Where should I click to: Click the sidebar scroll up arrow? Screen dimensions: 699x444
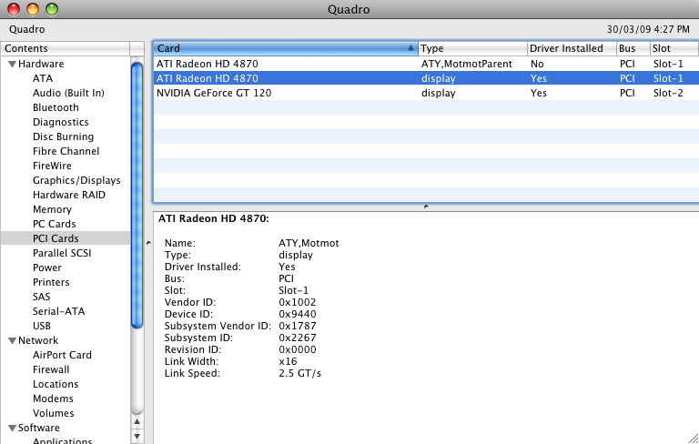[137, 422]
